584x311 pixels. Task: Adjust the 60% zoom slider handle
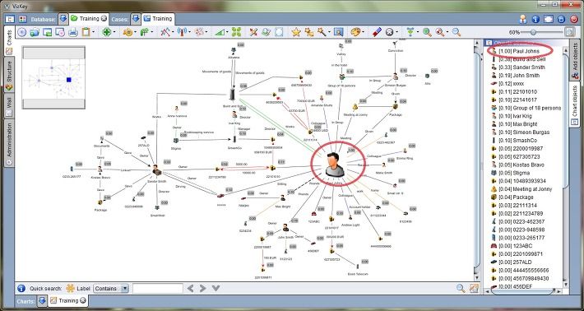coord(533,32)
